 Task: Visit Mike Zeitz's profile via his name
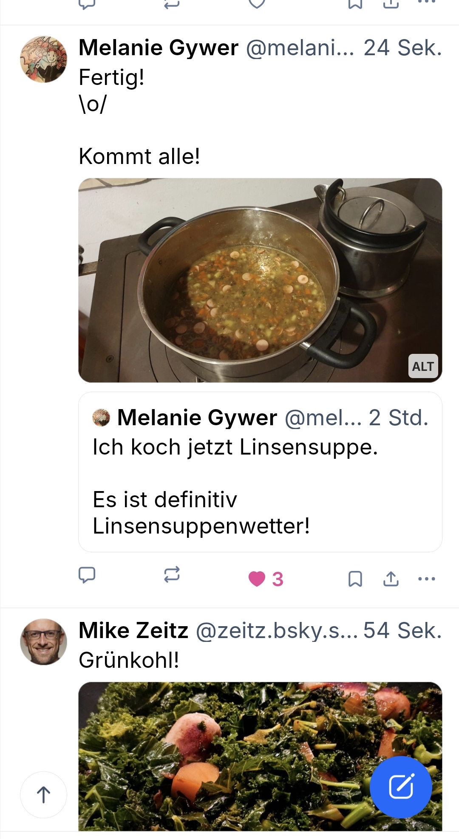[133, 630]
